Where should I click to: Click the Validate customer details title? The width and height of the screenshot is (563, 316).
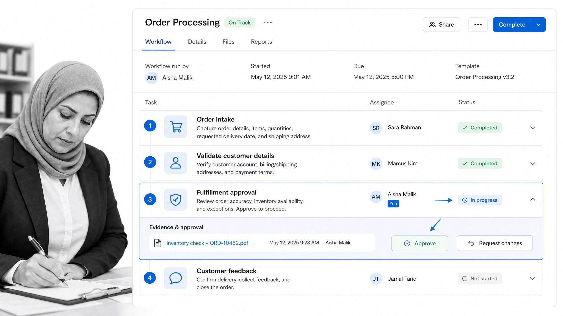click(235, 156)
